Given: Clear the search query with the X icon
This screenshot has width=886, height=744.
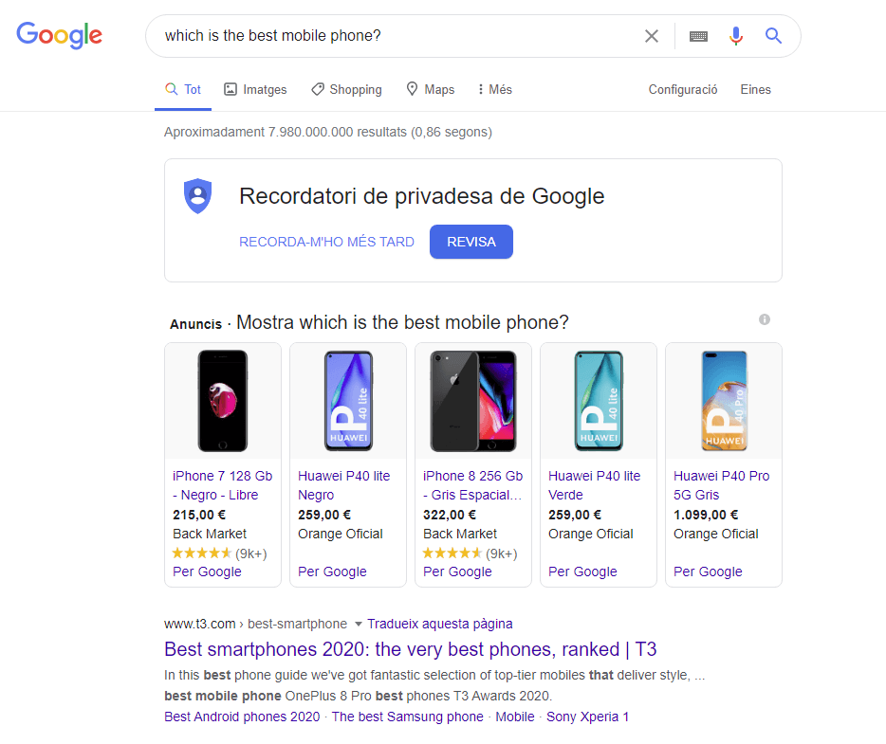Looking at the screenshot, I should pyautogui.click(x=652, y=36).
